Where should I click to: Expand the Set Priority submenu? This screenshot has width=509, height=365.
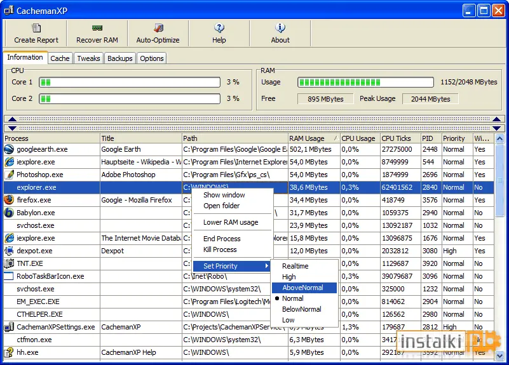pyautogui.click(x=232, y=266)
